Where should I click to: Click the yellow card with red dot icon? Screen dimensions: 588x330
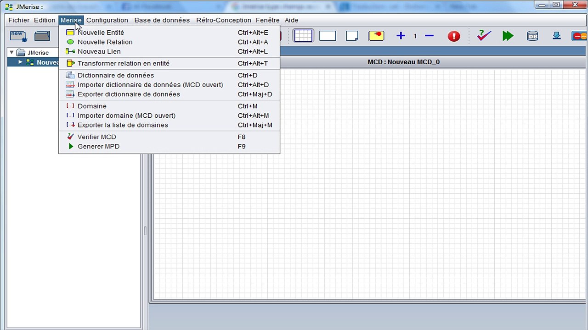click(376, 36)
